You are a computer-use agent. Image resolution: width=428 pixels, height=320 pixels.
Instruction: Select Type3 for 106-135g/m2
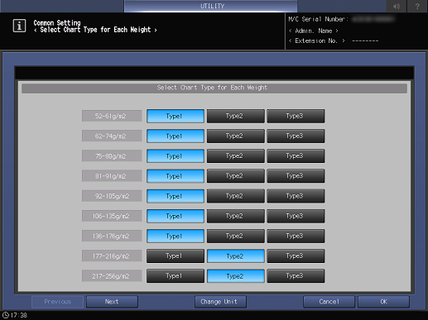[296, 216]
